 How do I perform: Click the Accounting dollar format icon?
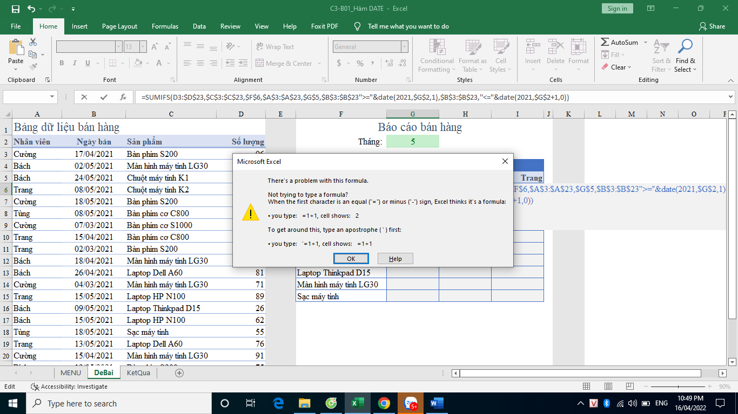[339, 63]
